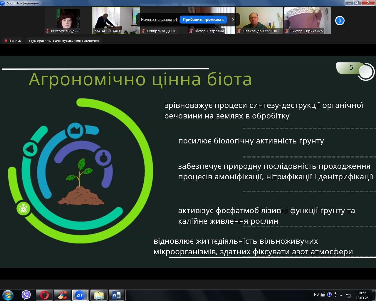This screenshot has width=376, height=301.
Task: Click Олександр ГУМЕНЮК video thumbnail
Action: [259, 21]
